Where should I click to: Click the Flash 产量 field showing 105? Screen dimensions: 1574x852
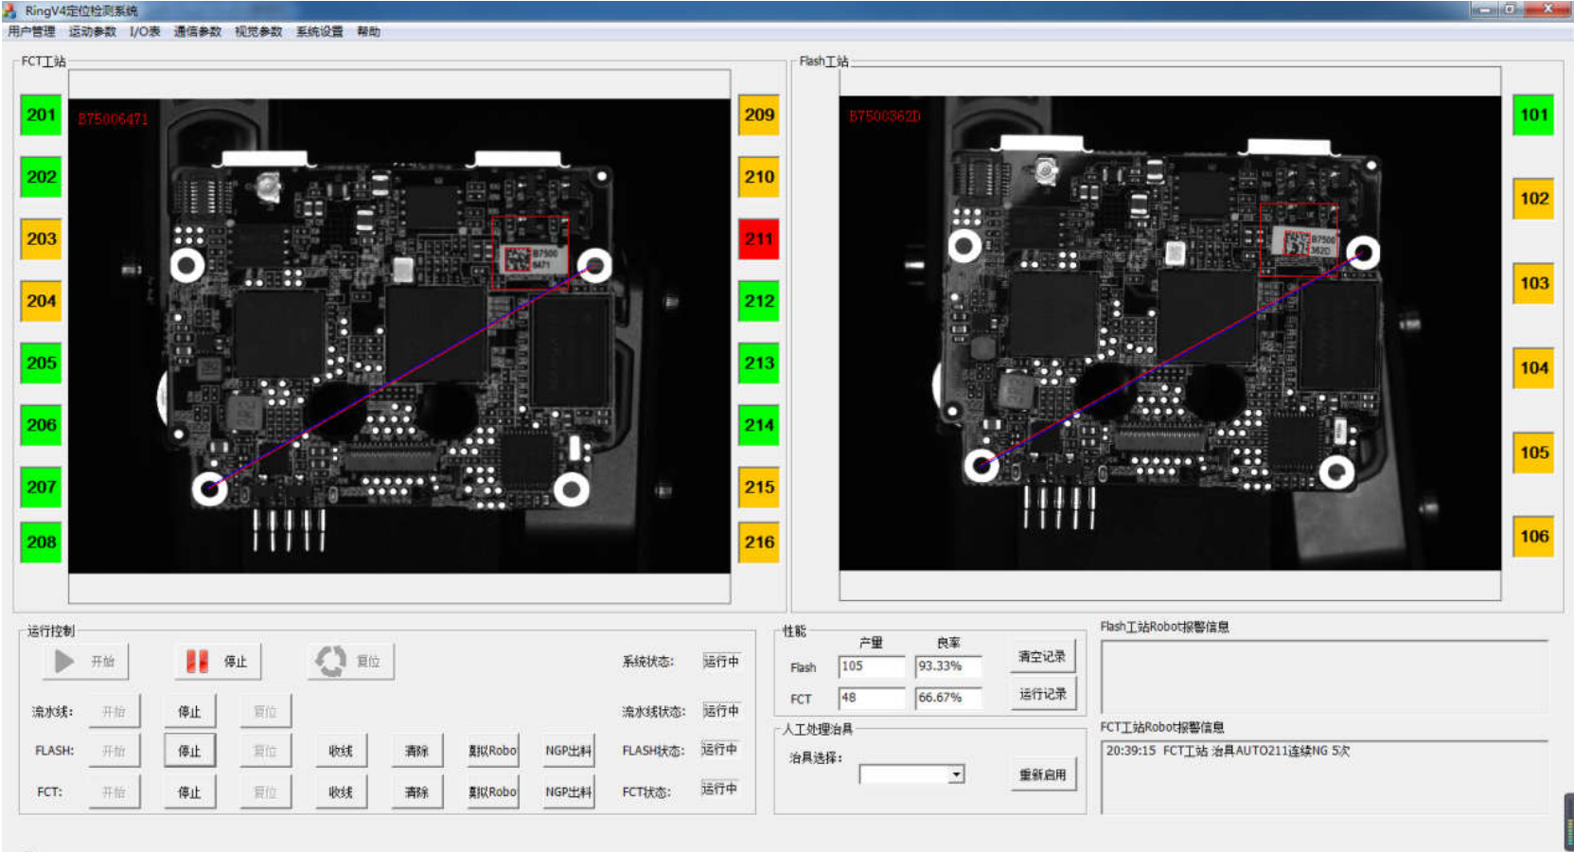click(871, 666)
